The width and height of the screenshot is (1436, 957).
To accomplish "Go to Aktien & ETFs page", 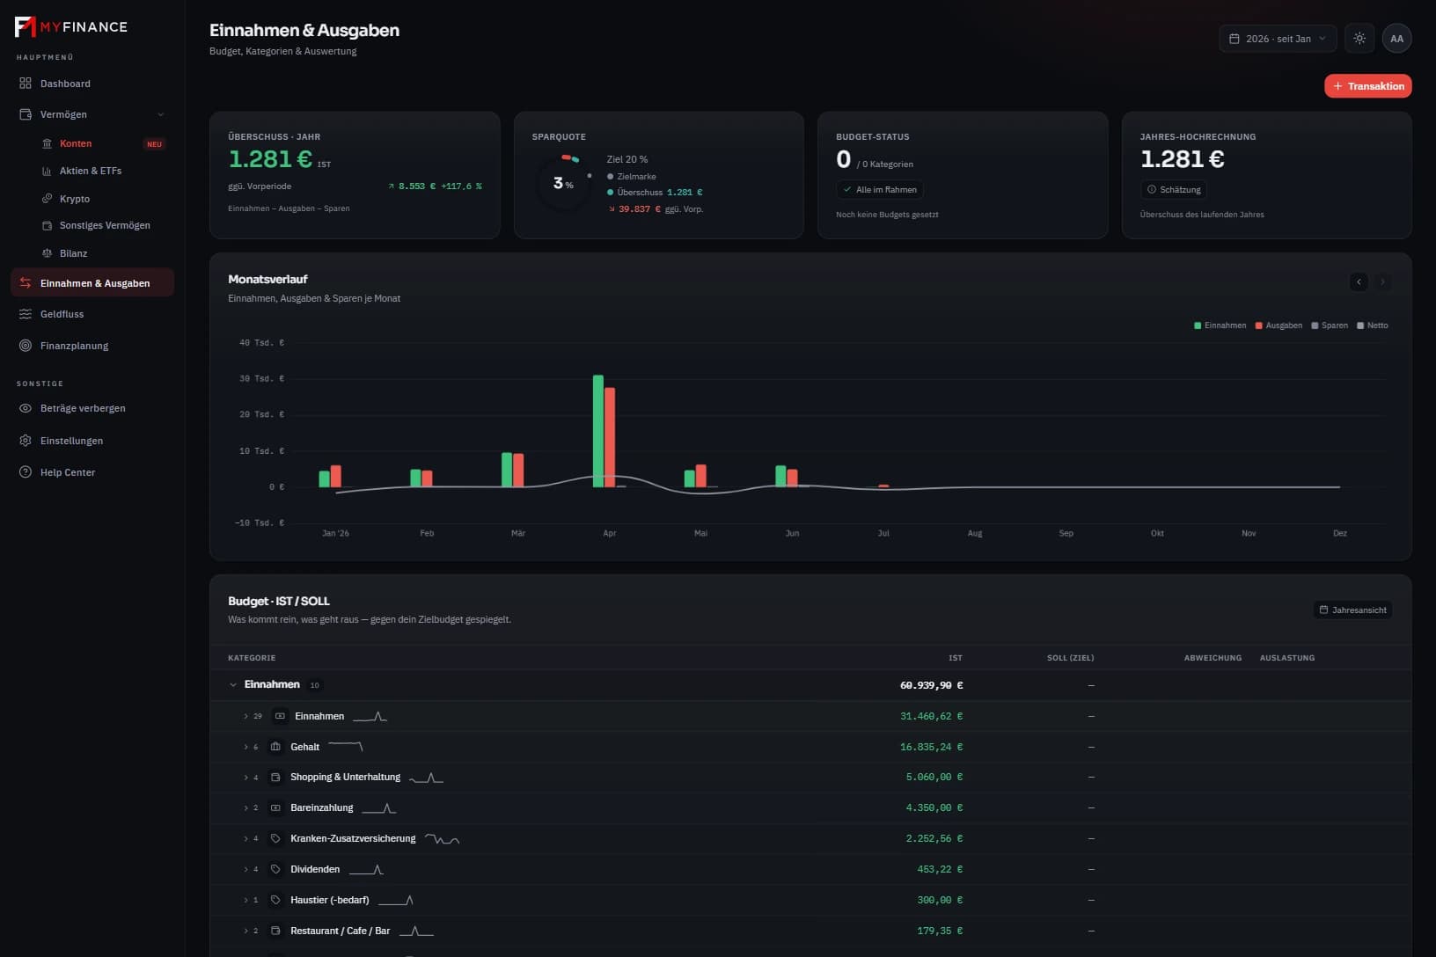I will coord(91,171).
